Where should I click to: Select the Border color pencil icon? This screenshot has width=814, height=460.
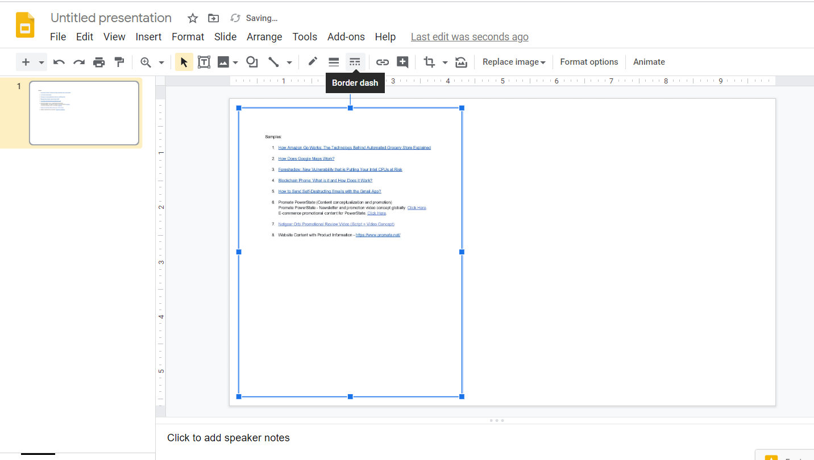pyautogui.click(x=312, y=62)
